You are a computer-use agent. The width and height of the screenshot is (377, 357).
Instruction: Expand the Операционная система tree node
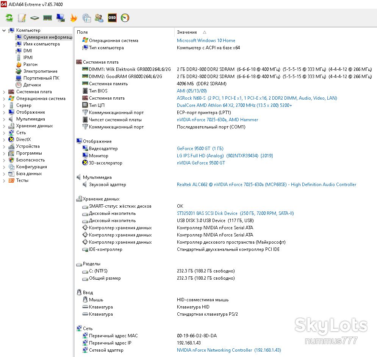(4, 99)
